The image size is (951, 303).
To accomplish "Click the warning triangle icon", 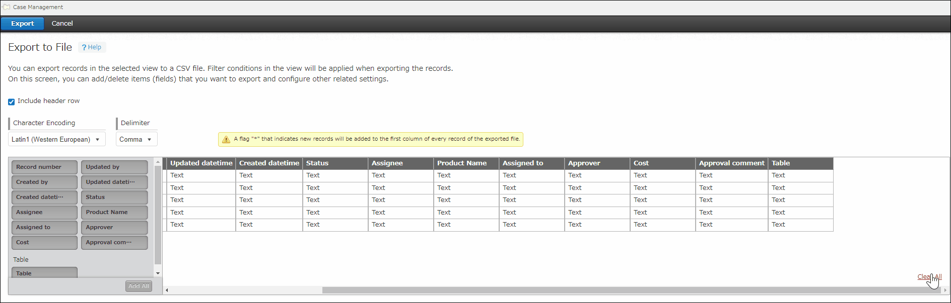I will [x=226, y=139].
